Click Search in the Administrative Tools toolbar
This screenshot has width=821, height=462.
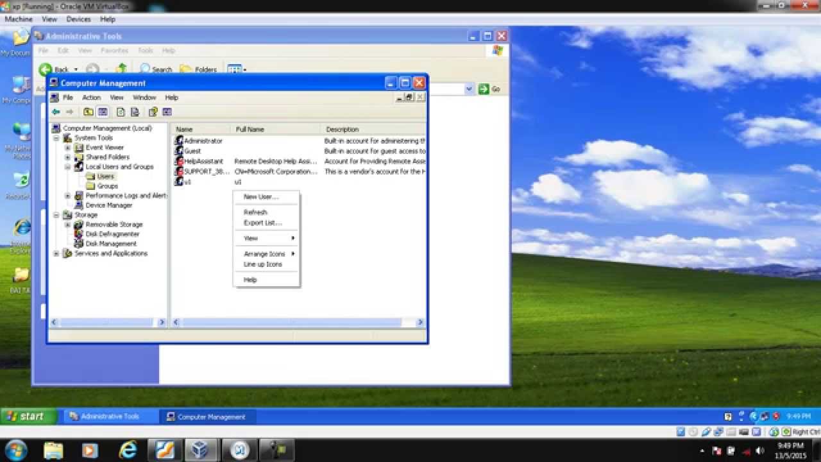tap(156, 69)
